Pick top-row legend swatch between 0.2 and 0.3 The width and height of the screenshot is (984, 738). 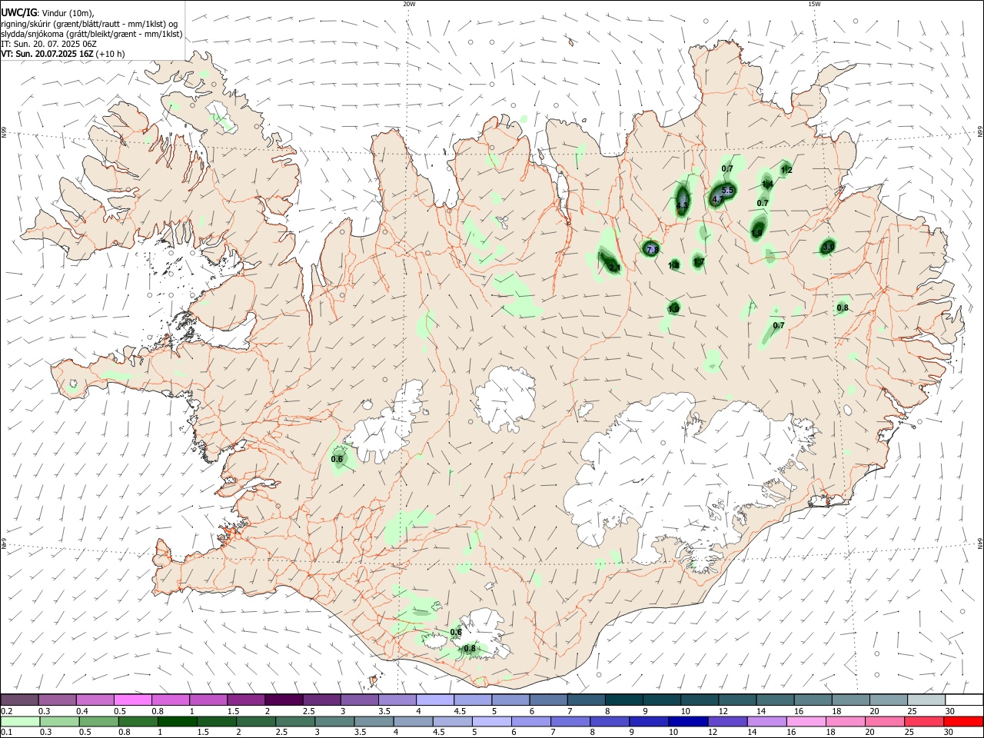pos(19,700)
